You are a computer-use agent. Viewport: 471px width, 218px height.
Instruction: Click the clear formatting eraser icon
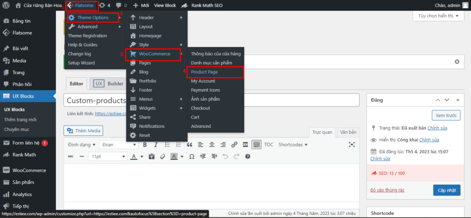coord(162,156)
